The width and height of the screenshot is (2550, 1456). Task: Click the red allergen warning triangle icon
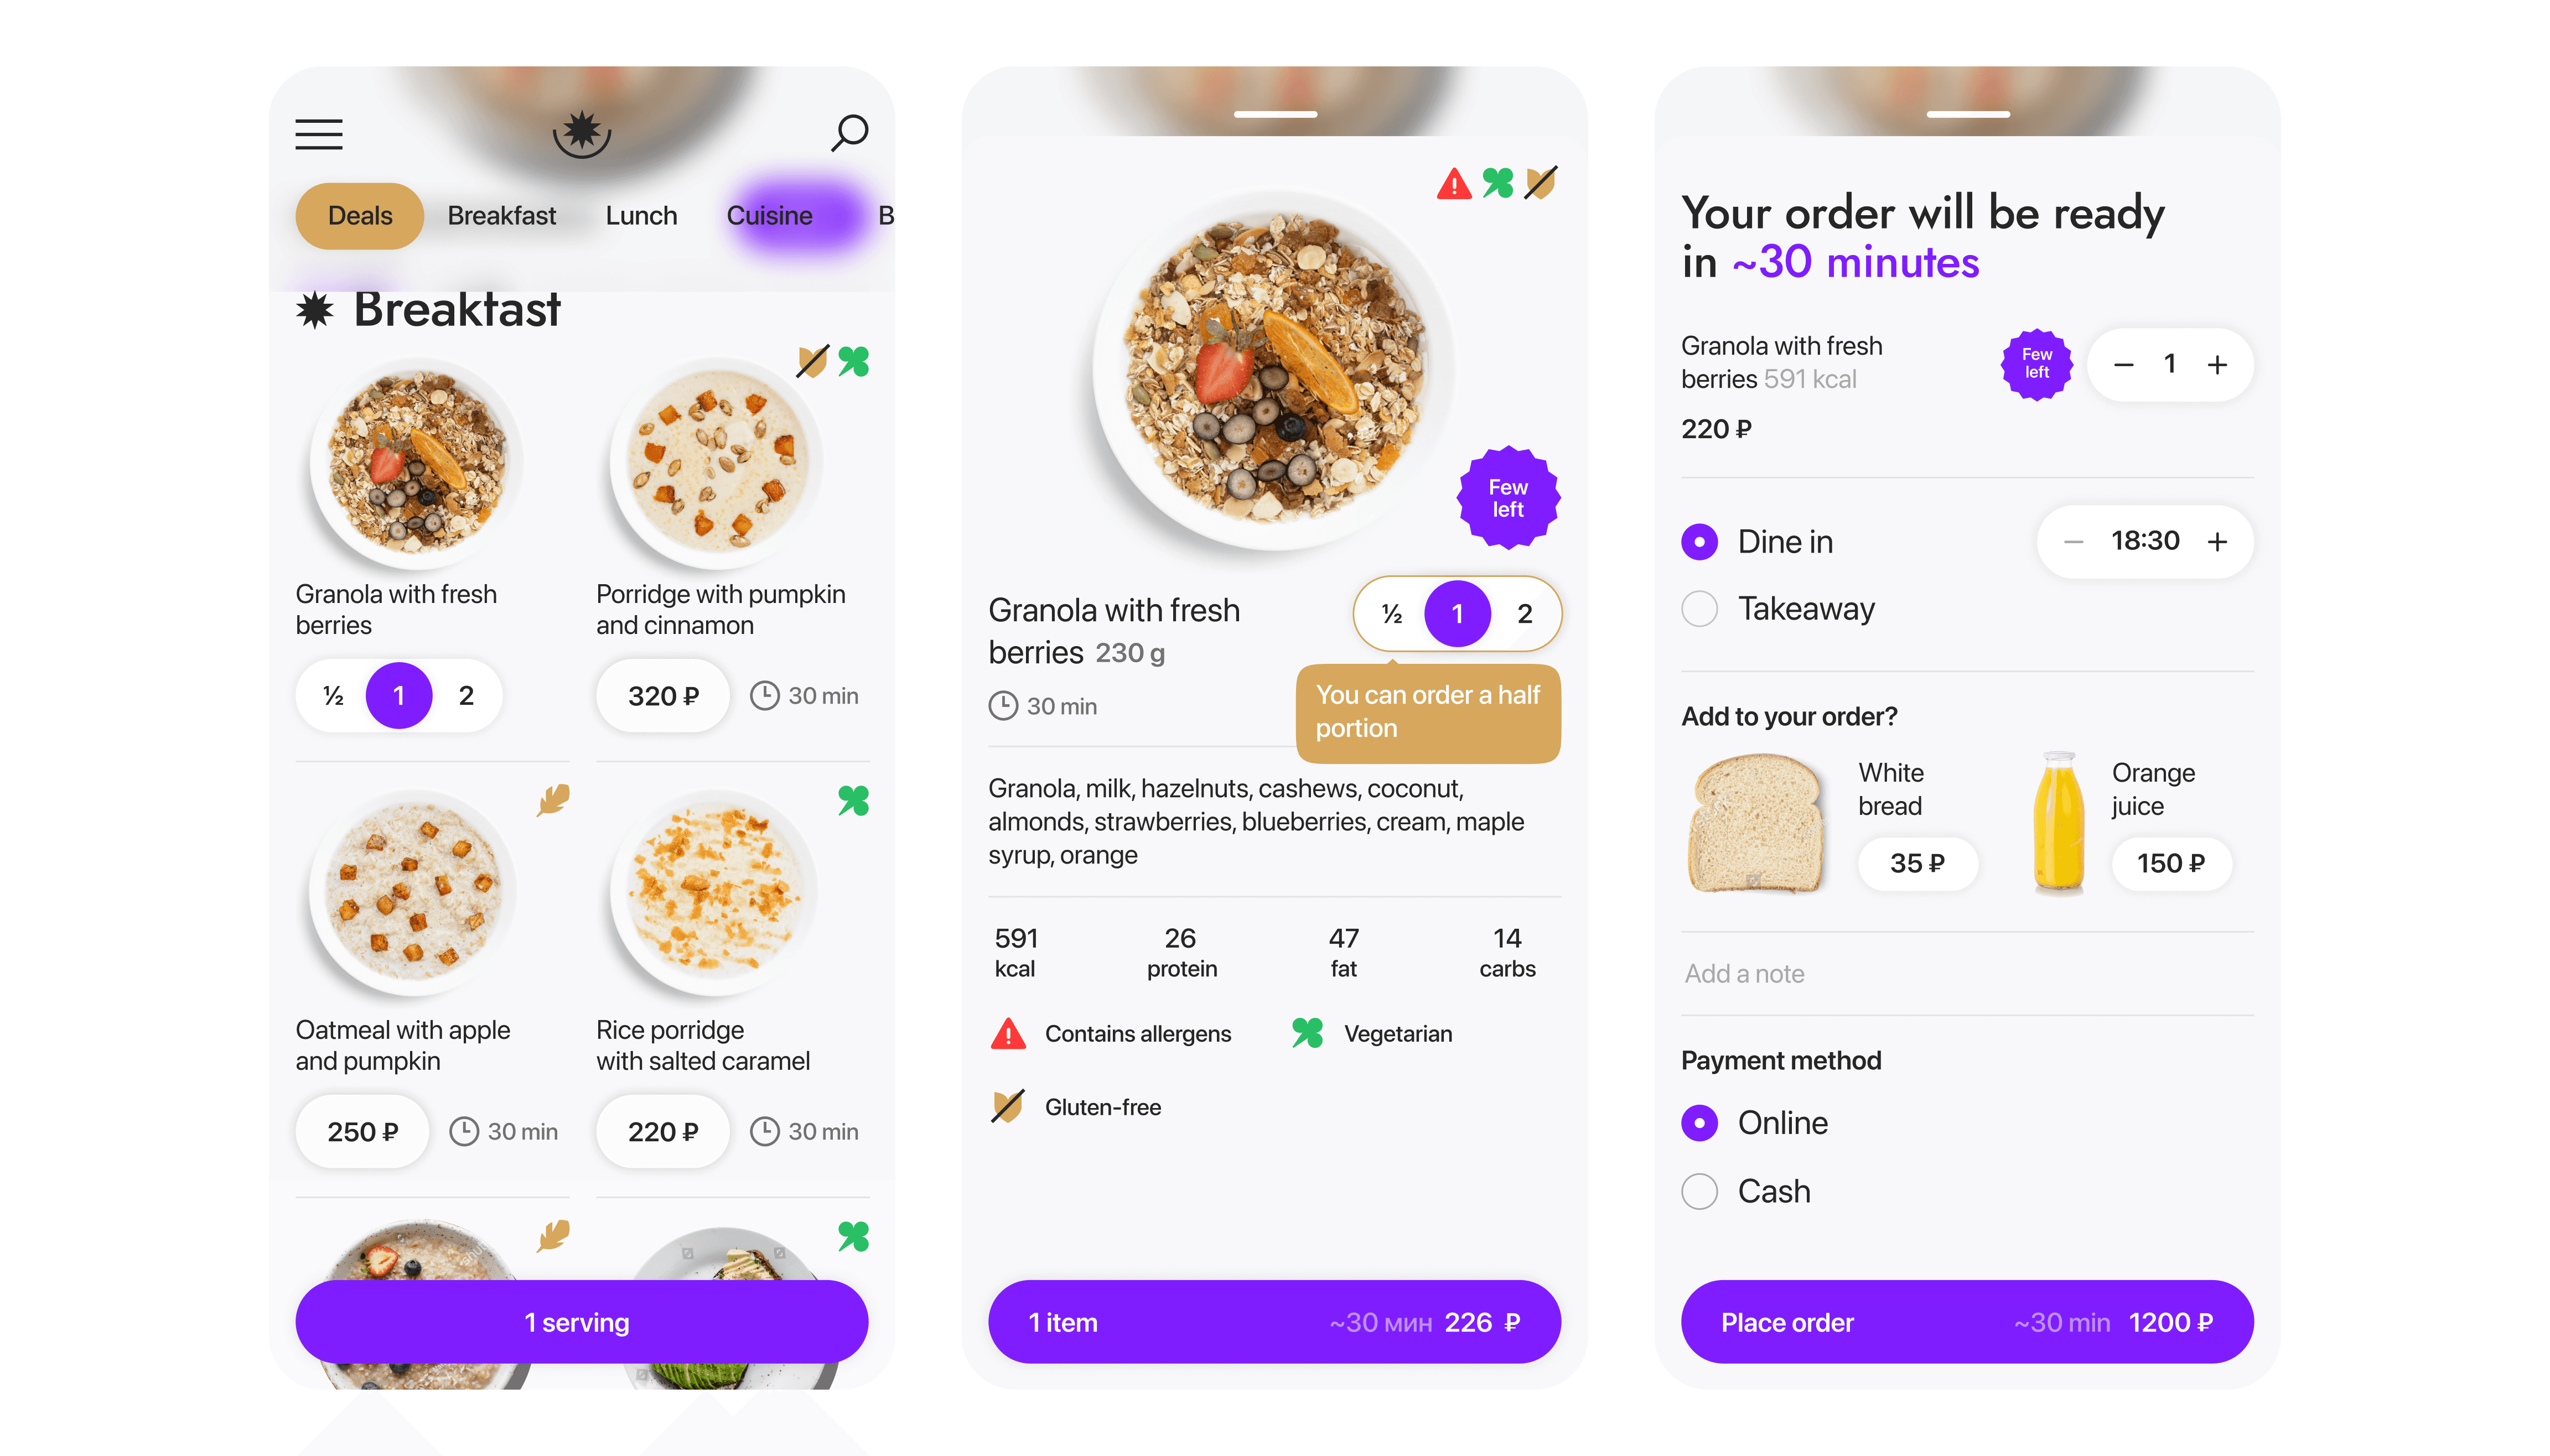(x=1453, y=184)
